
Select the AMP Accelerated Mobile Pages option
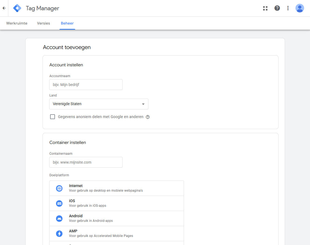click(x=116, y=233)
